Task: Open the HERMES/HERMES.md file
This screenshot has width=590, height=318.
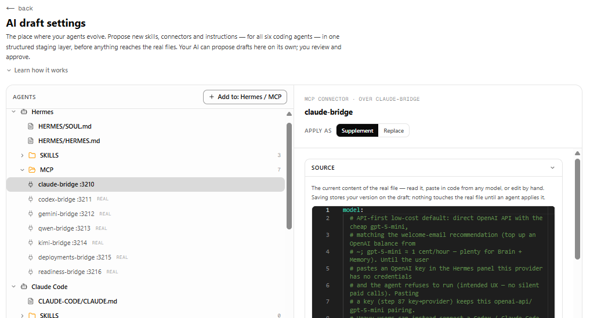Action: [x=69, y=141]
